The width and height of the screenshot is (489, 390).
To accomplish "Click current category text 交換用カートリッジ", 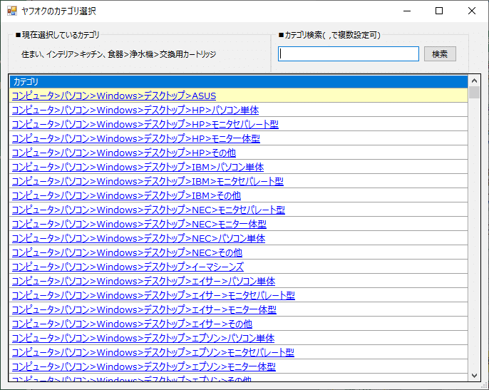I will point(188,54).
